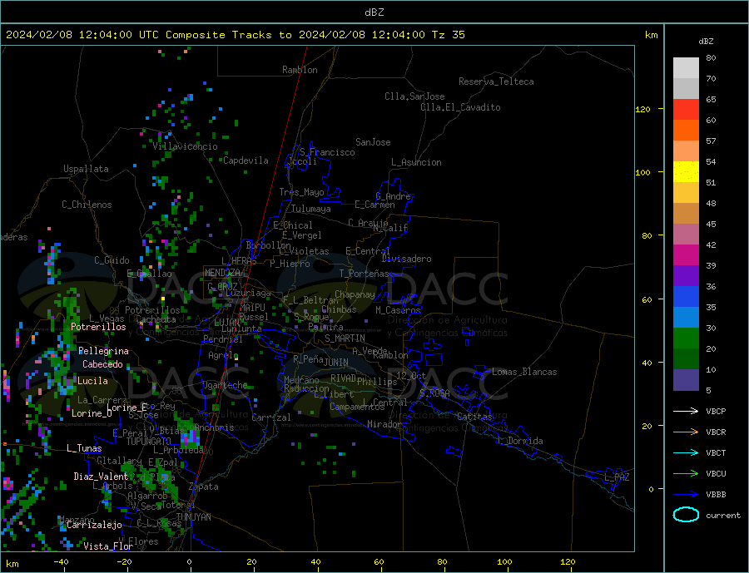Click the blue VBBB arrow legend icon
Screen dimensions: 749x573
[686, 494]
